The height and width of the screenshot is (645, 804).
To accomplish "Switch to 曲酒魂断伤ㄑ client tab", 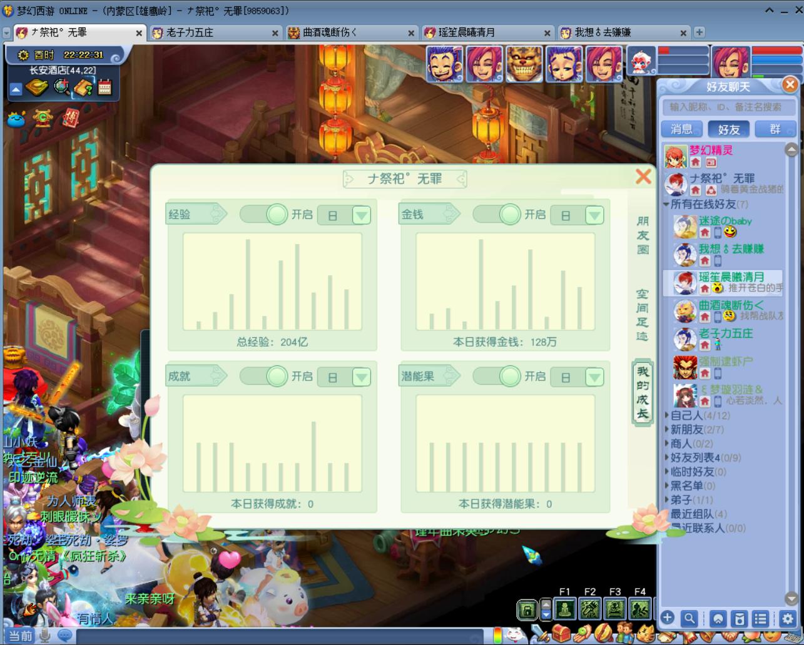I will pyautogui.click(x=351, y=33).
